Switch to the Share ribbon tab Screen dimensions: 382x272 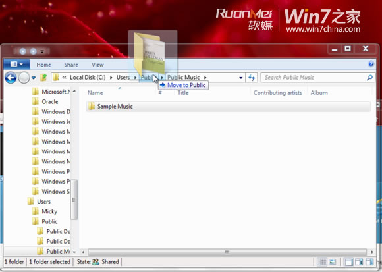tap(71, 65)
